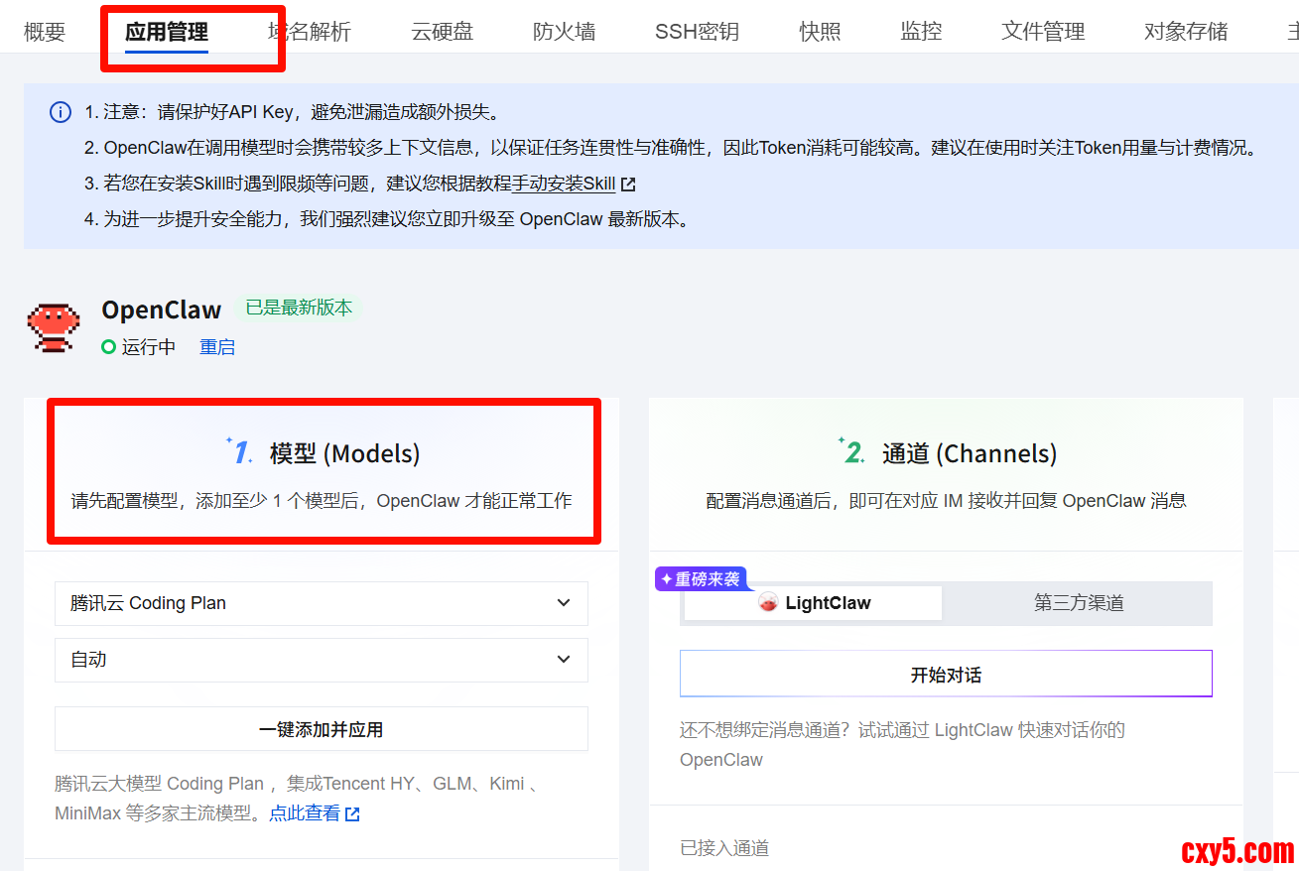Go to the SSH密钥 tab

click(697, 32)
